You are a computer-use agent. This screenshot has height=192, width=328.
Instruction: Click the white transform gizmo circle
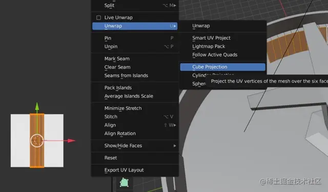coord(37,141)
